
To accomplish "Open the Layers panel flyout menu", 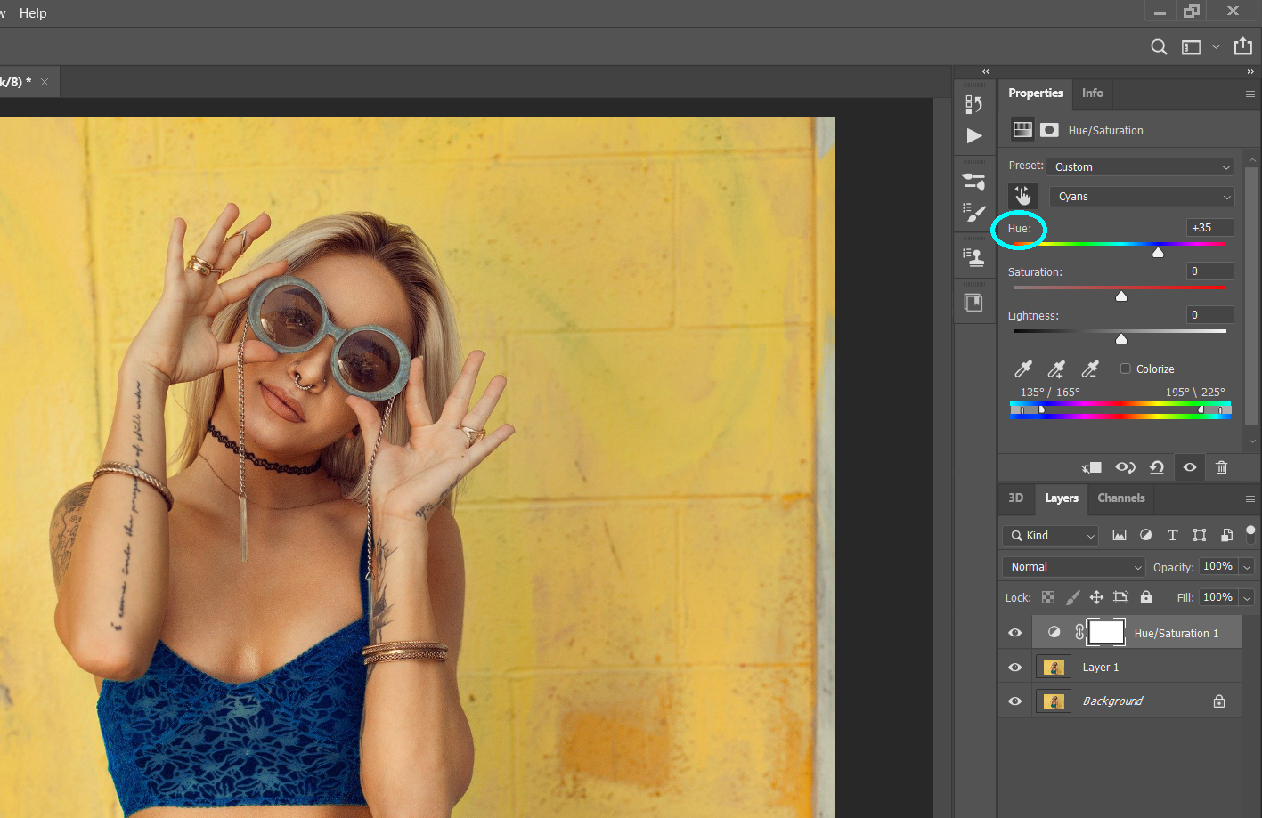I will tap(1250, 498).
